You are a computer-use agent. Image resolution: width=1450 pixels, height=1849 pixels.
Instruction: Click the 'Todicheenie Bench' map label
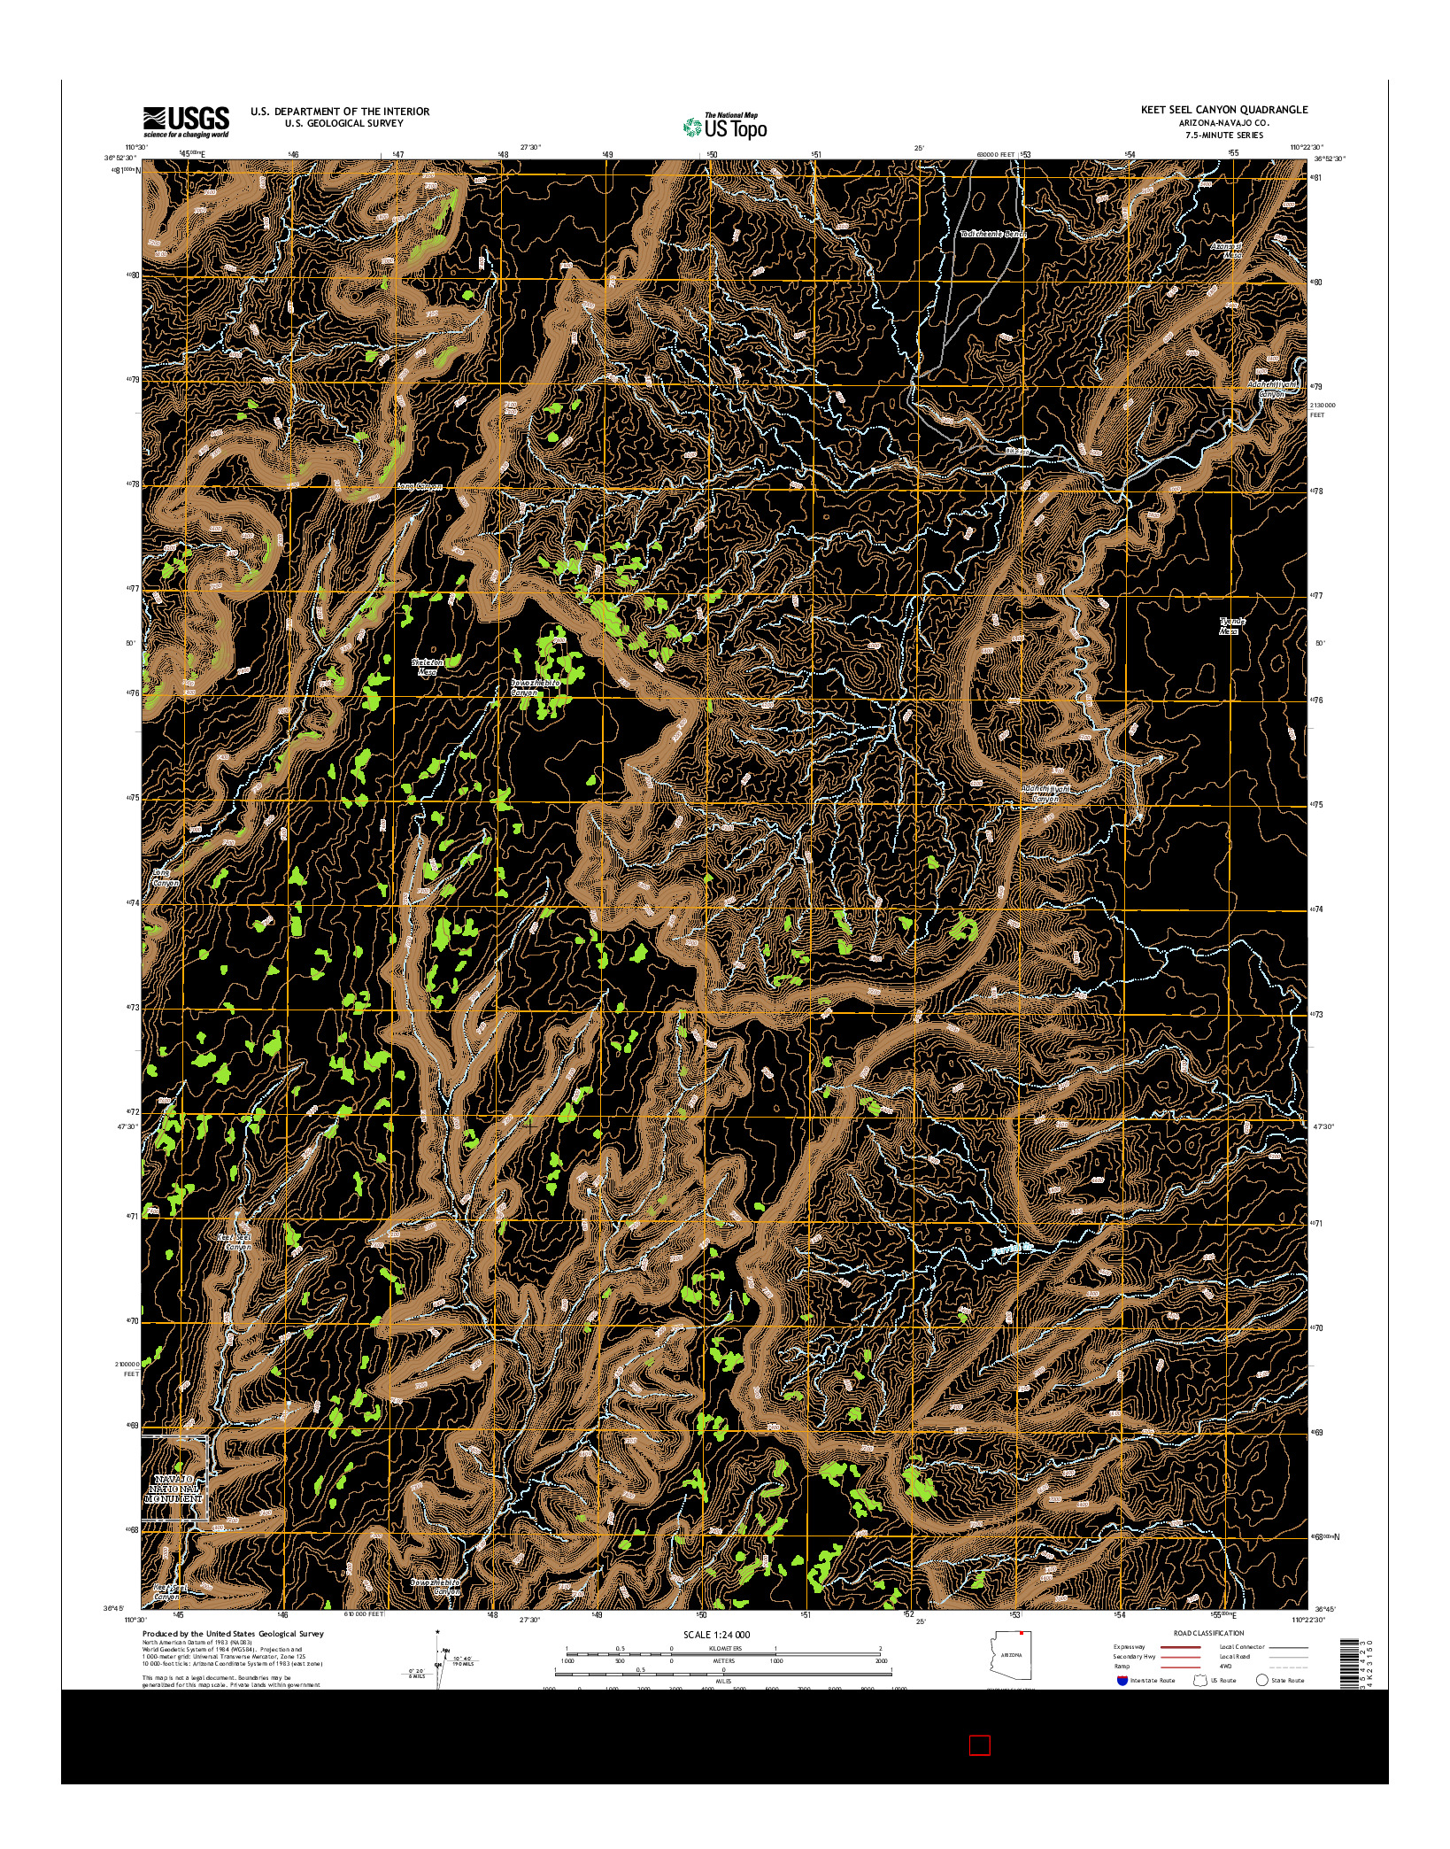994,235
